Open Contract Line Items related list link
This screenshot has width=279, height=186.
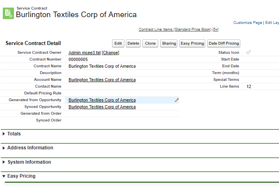175,29
